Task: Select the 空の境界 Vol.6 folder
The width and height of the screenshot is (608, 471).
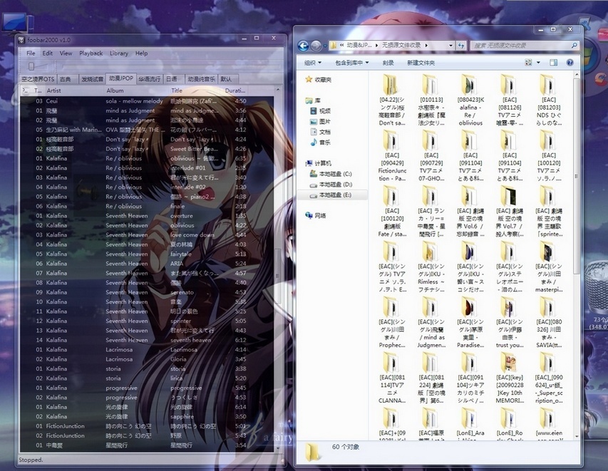Action: 470,211
